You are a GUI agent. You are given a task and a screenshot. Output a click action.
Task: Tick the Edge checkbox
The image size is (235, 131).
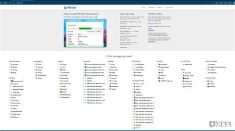pyautogui.click(x=10, y=73)
